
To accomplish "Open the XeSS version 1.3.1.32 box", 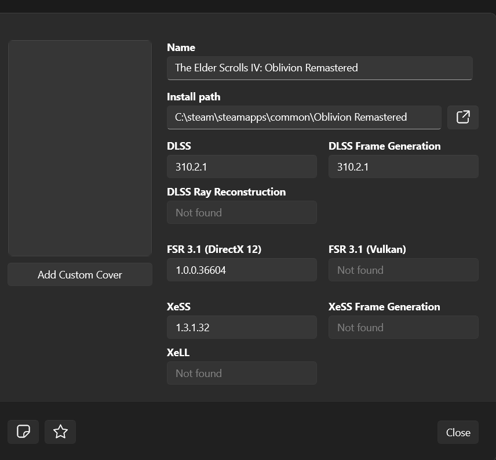I will [242, 327].
